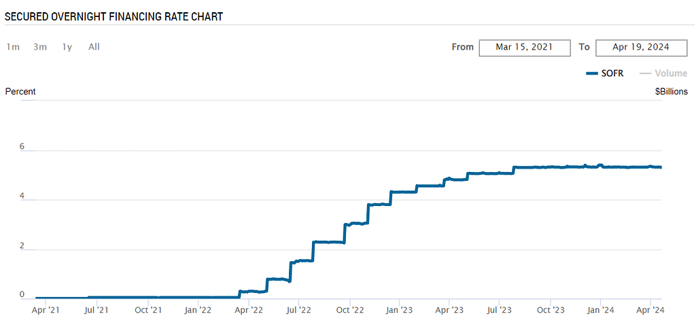Switch chart range to 1y
This screenshot has height=327, width=696.
tap(67, 47)
